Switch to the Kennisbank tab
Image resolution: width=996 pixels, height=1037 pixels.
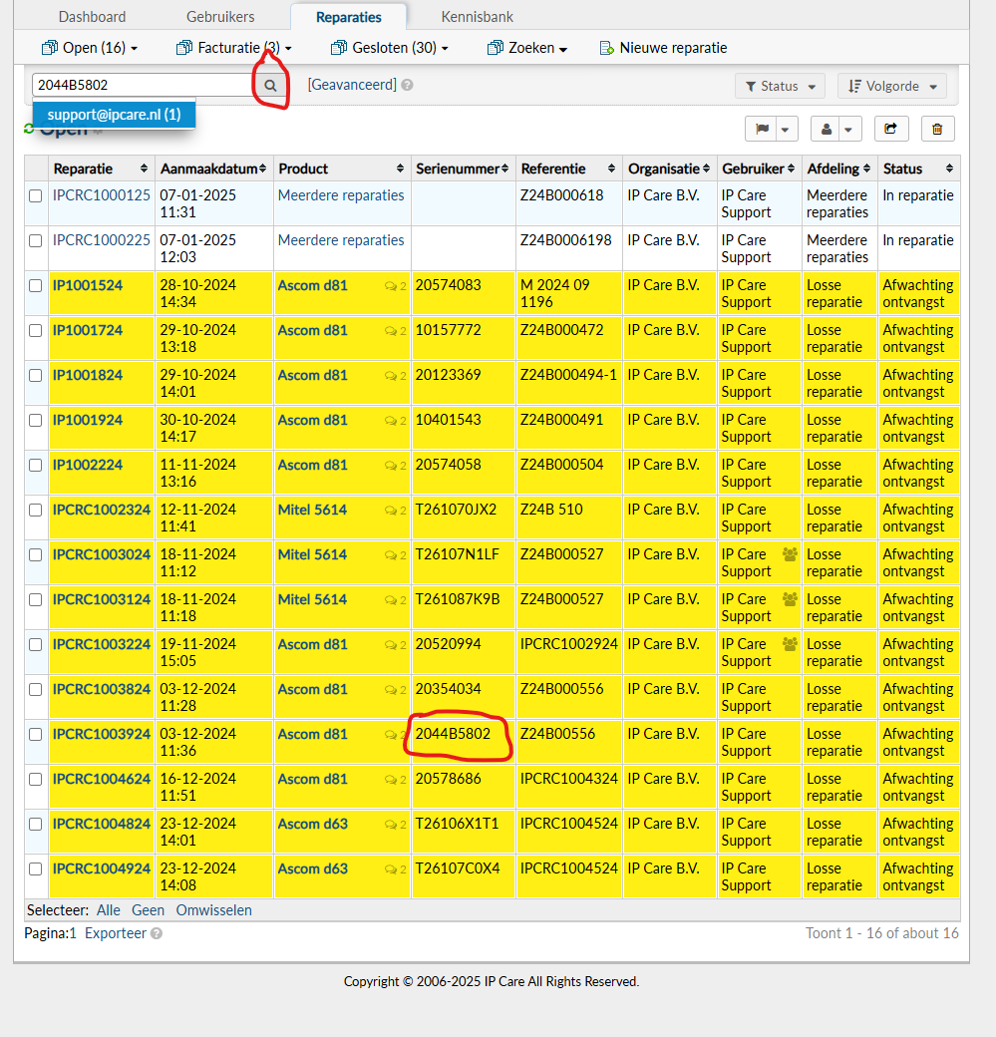pos(477,17)
